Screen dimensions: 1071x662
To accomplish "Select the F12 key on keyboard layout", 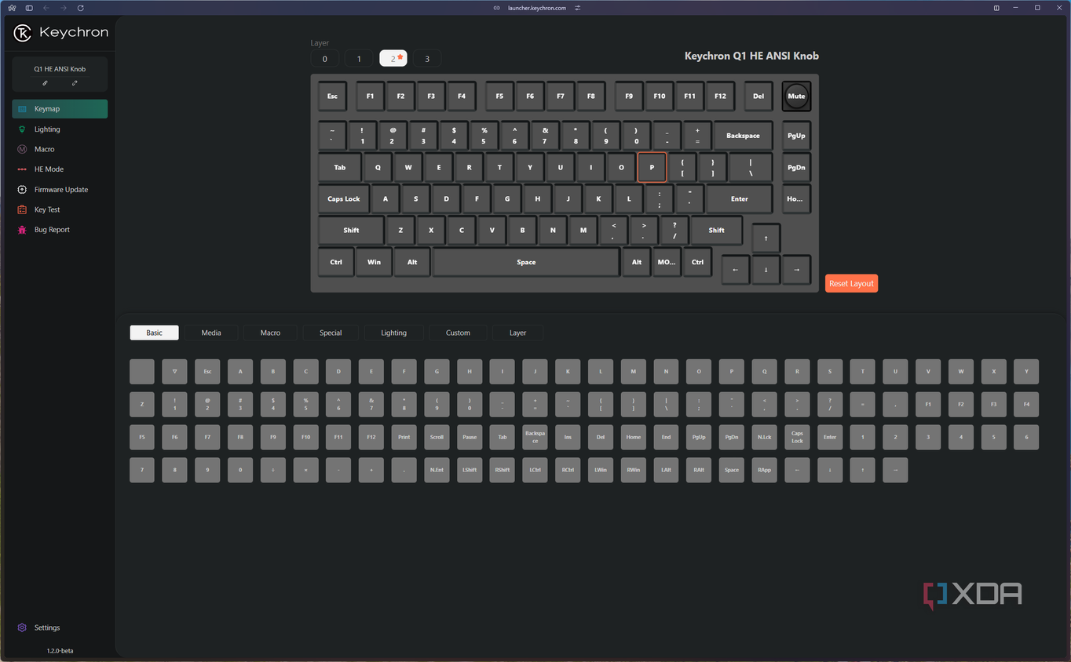I will (x=720, y=96).
